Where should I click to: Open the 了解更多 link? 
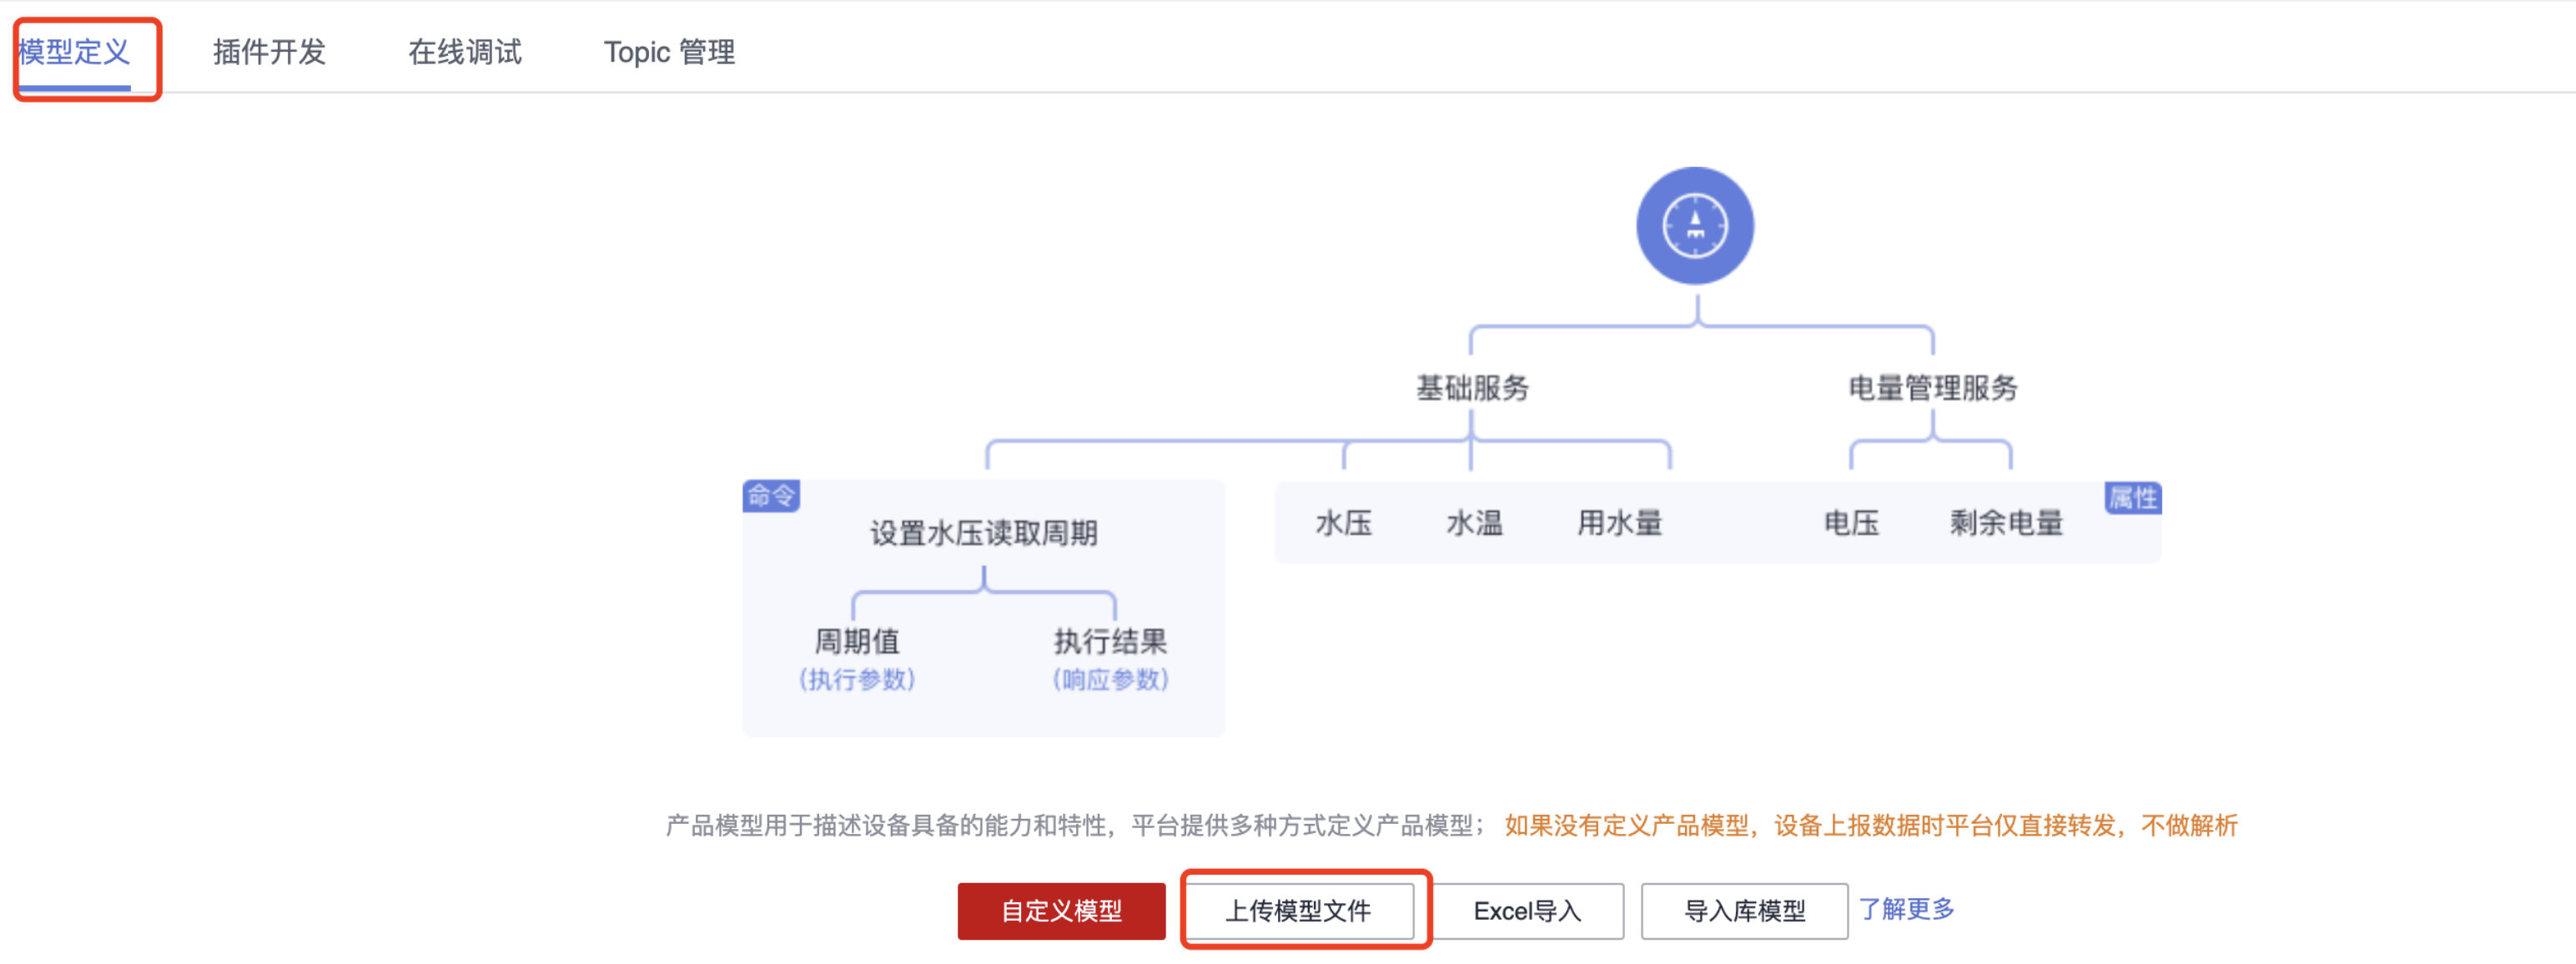click(x=1906, y=908)
